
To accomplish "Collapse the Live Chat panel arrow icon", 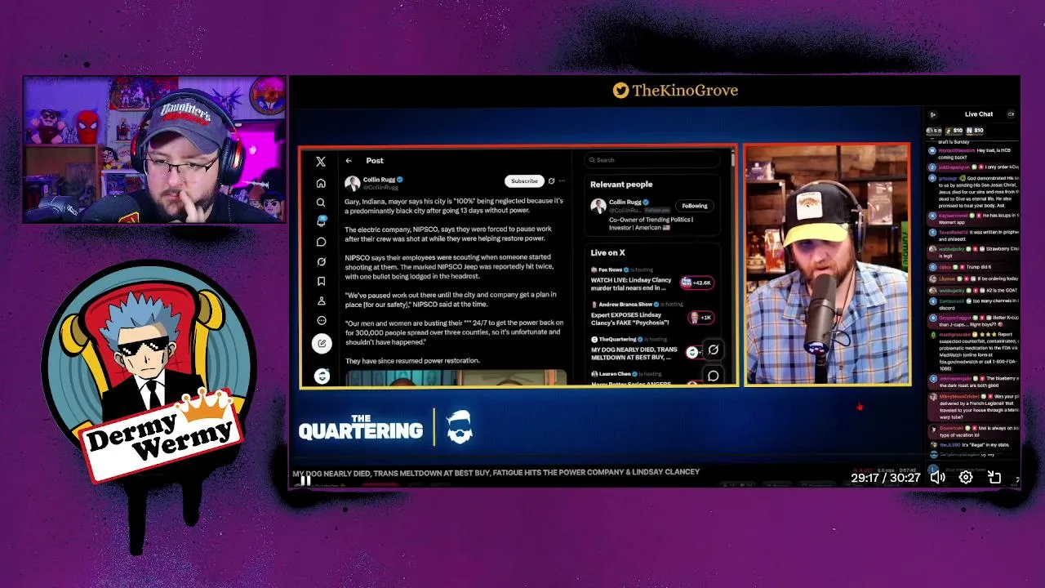I will click(x=933, y=114).
